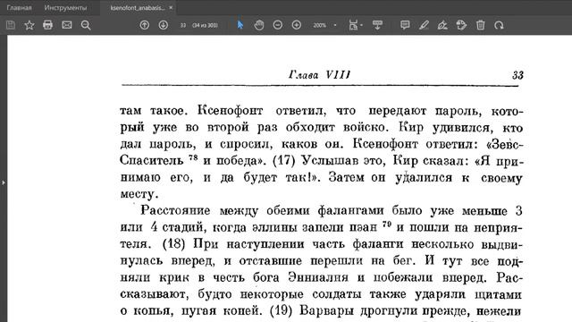
Task: Click the delete trash icon
Action: tap(481, 25)
